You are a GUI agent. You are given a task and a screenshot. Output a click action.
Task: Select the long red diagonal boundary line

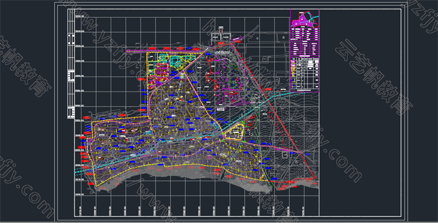[x=273, y=111]
